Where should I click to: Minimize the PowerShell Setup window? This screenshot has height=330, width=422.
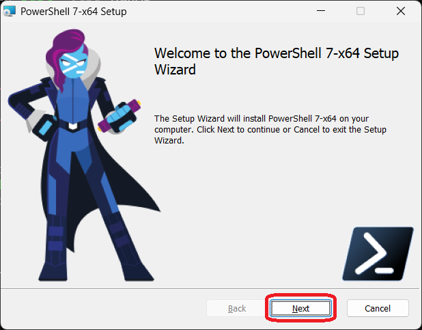[x=321, y=11]
